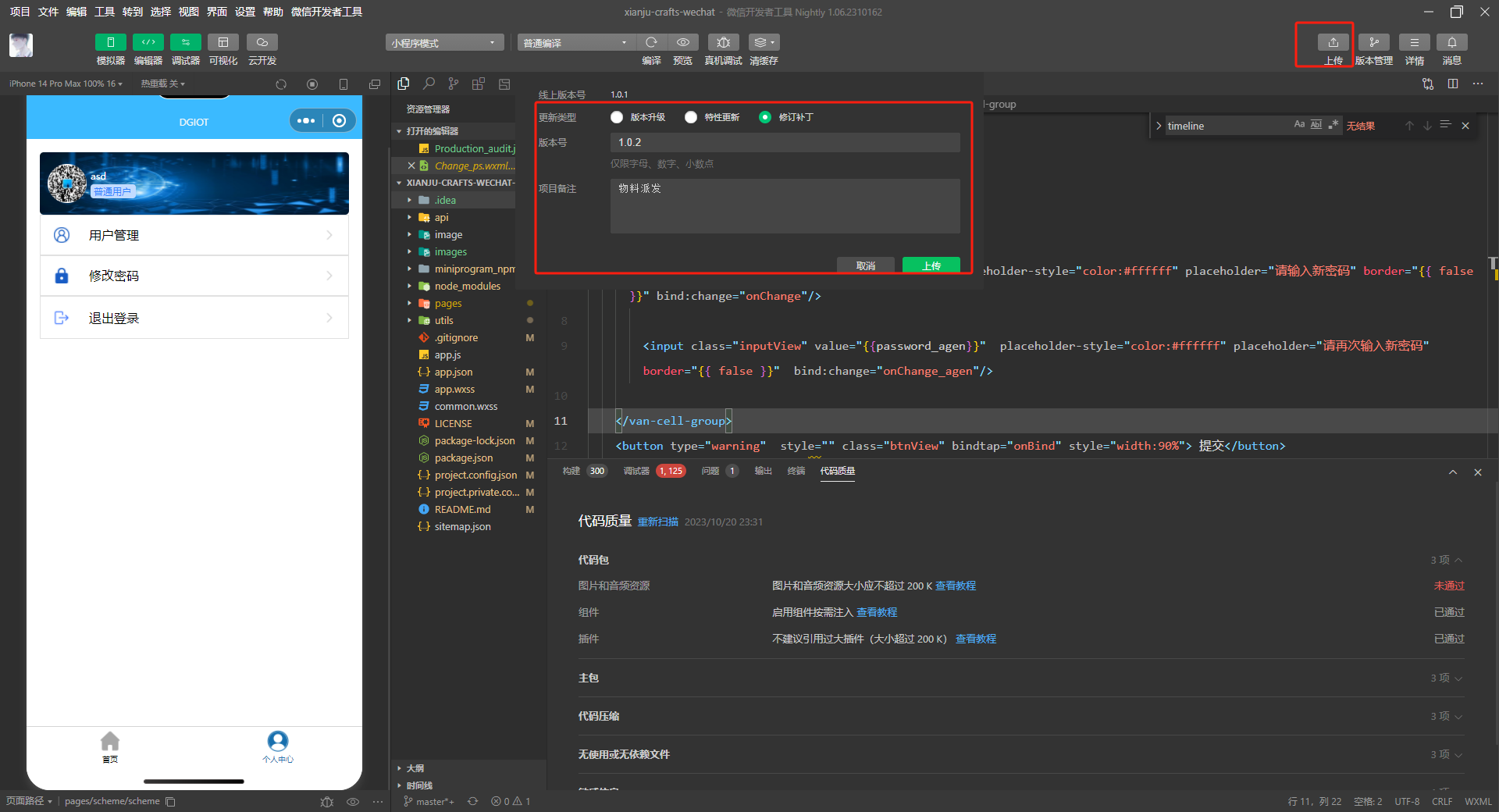1499x812 pixels.
Task: Click the mini program capsule menu dots
Action: click(306, 121)
